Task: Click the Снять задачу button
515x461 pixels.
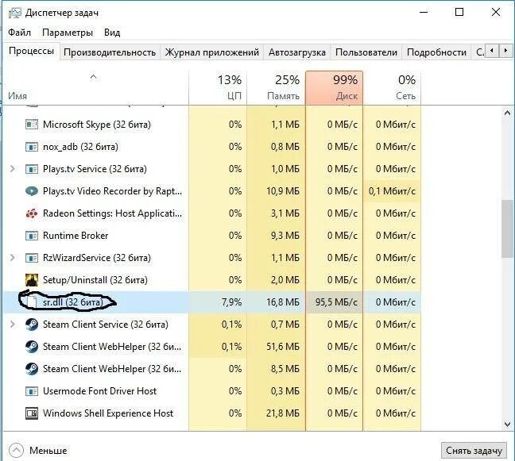Action: tap(474, 451)
